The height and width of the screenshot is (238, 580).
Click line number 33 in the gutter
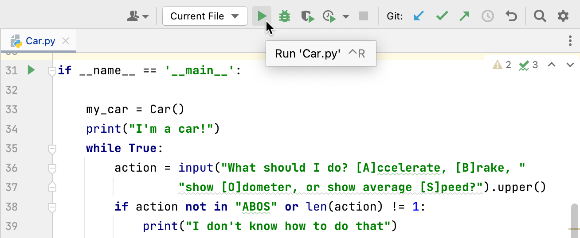pos(12,109)
